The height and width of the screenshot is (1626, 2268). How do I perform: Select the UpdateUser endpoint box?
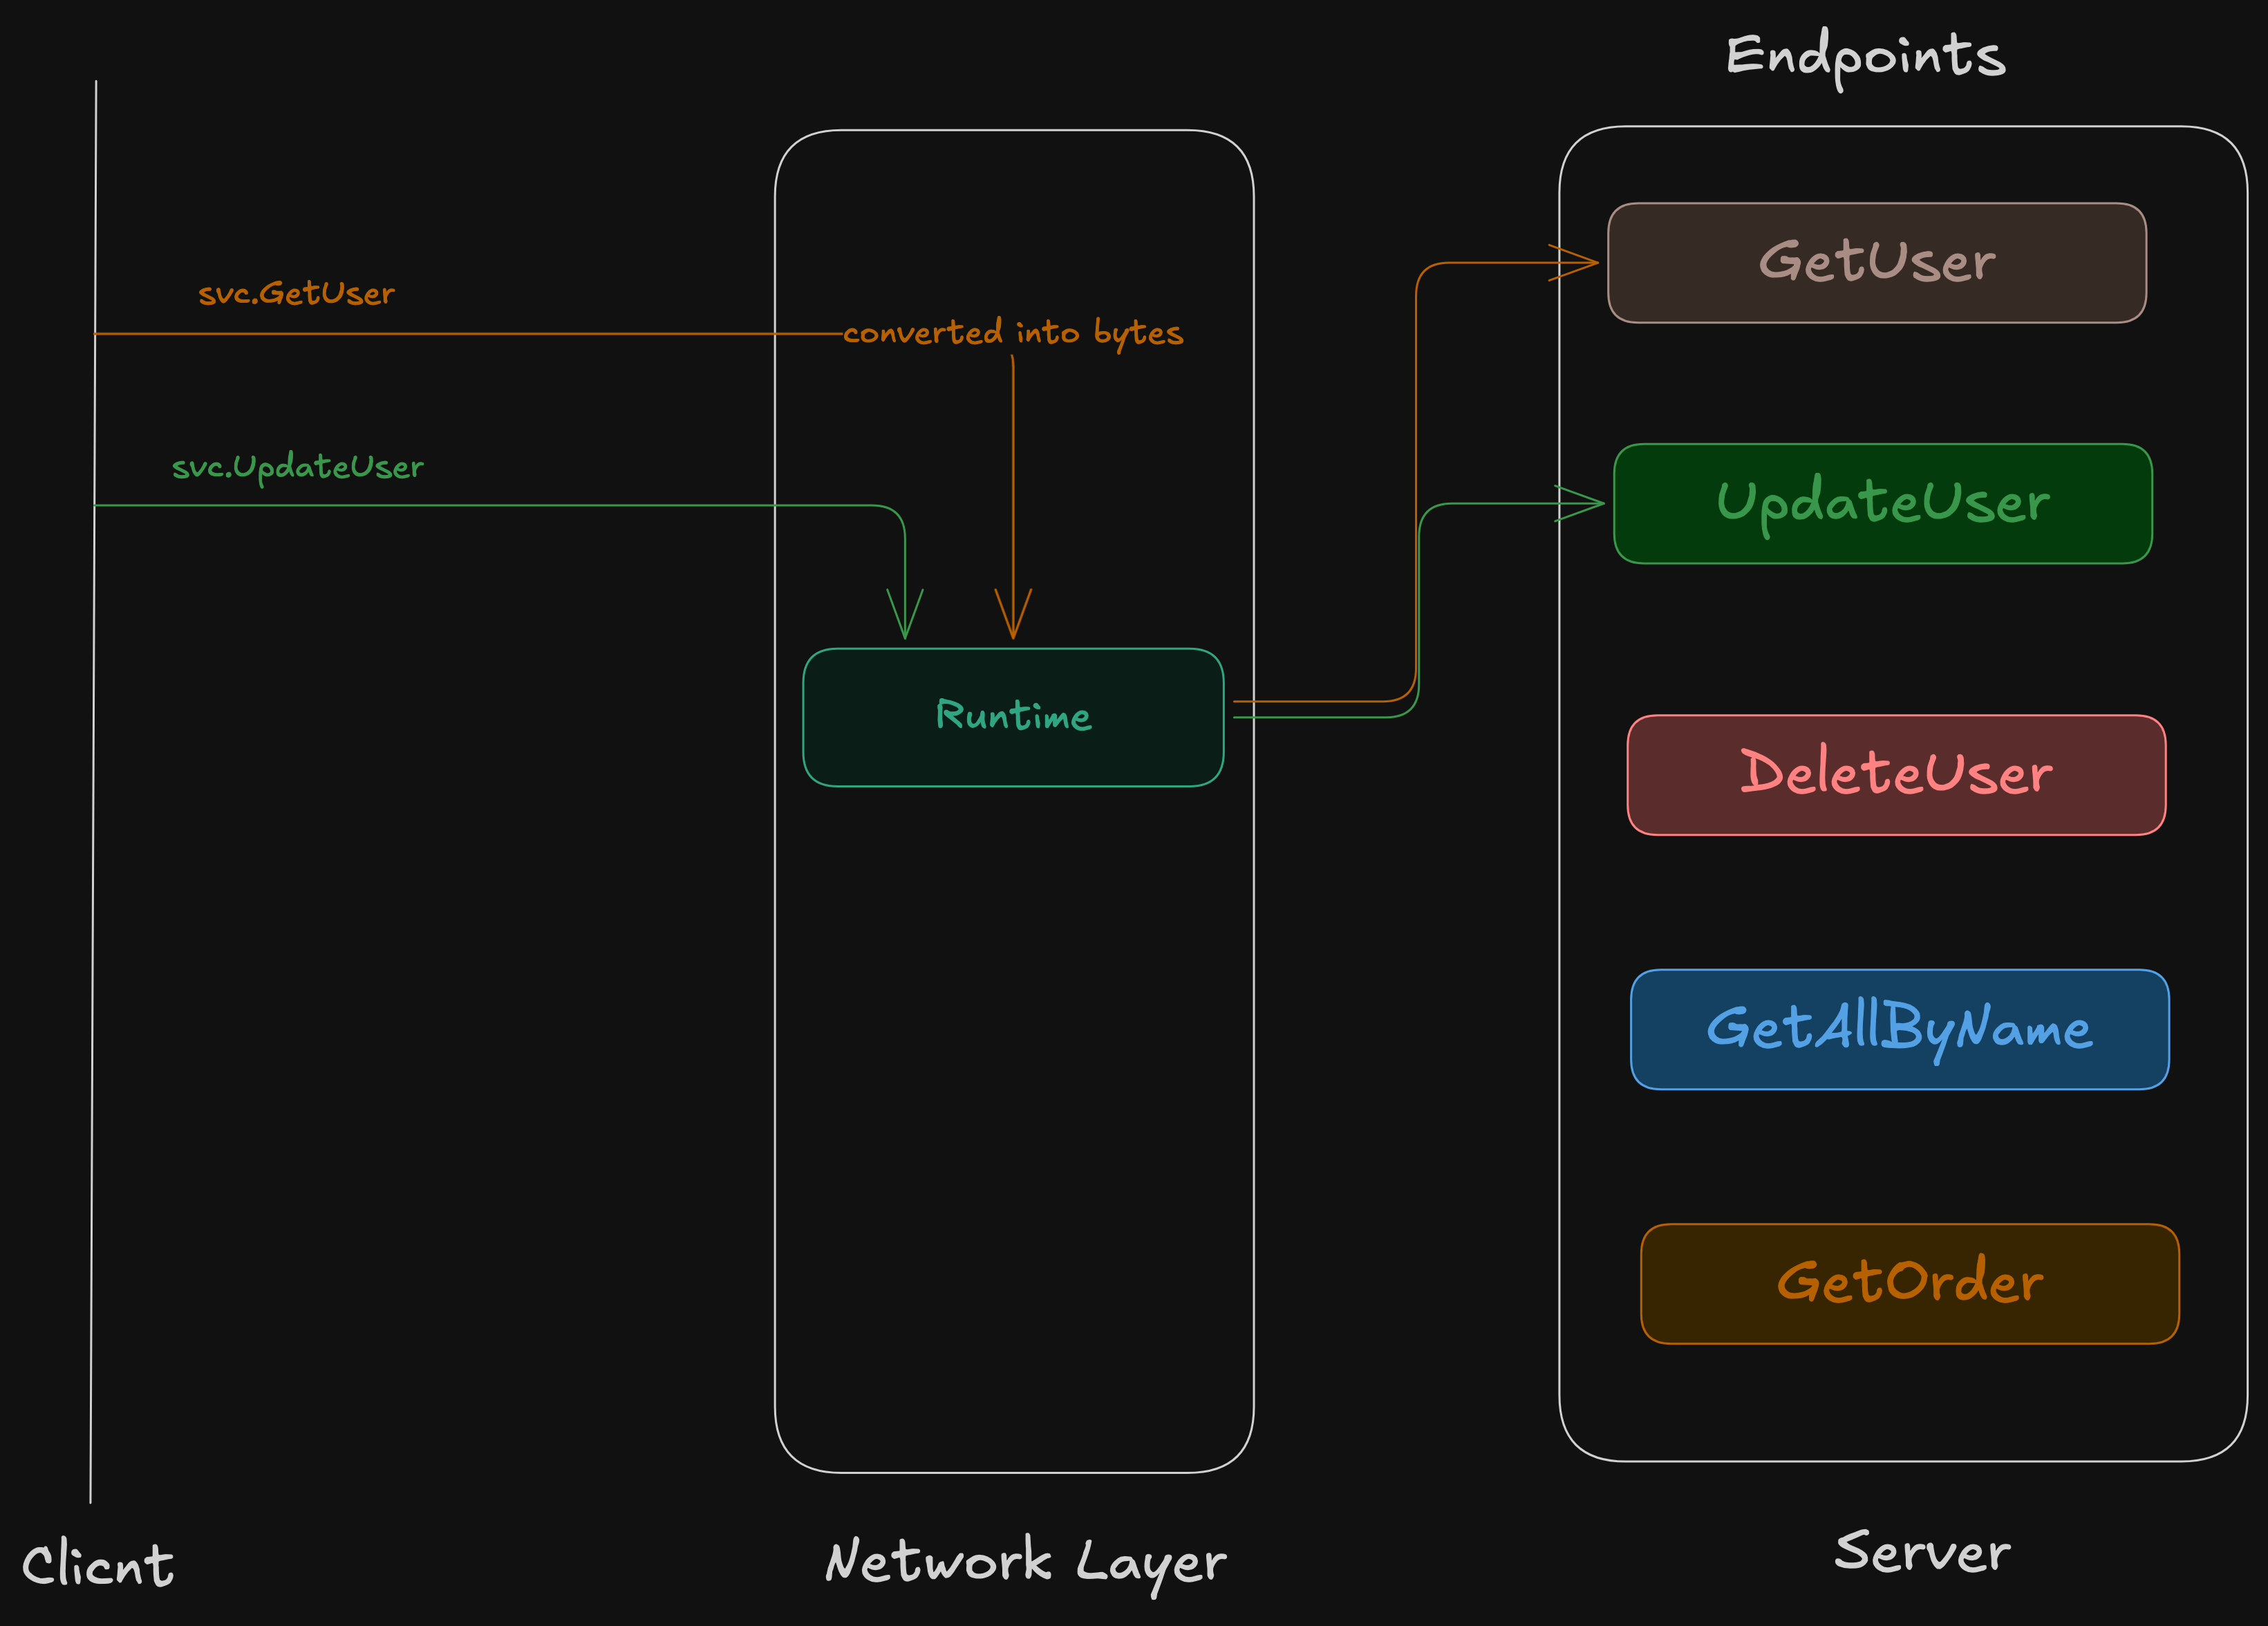(1882, 504)
